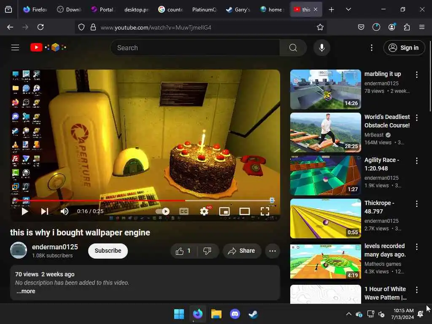The height and width of the screenshot is (324, 432).
Task: Click the search magnifier button
Action: tap(293, 48)
